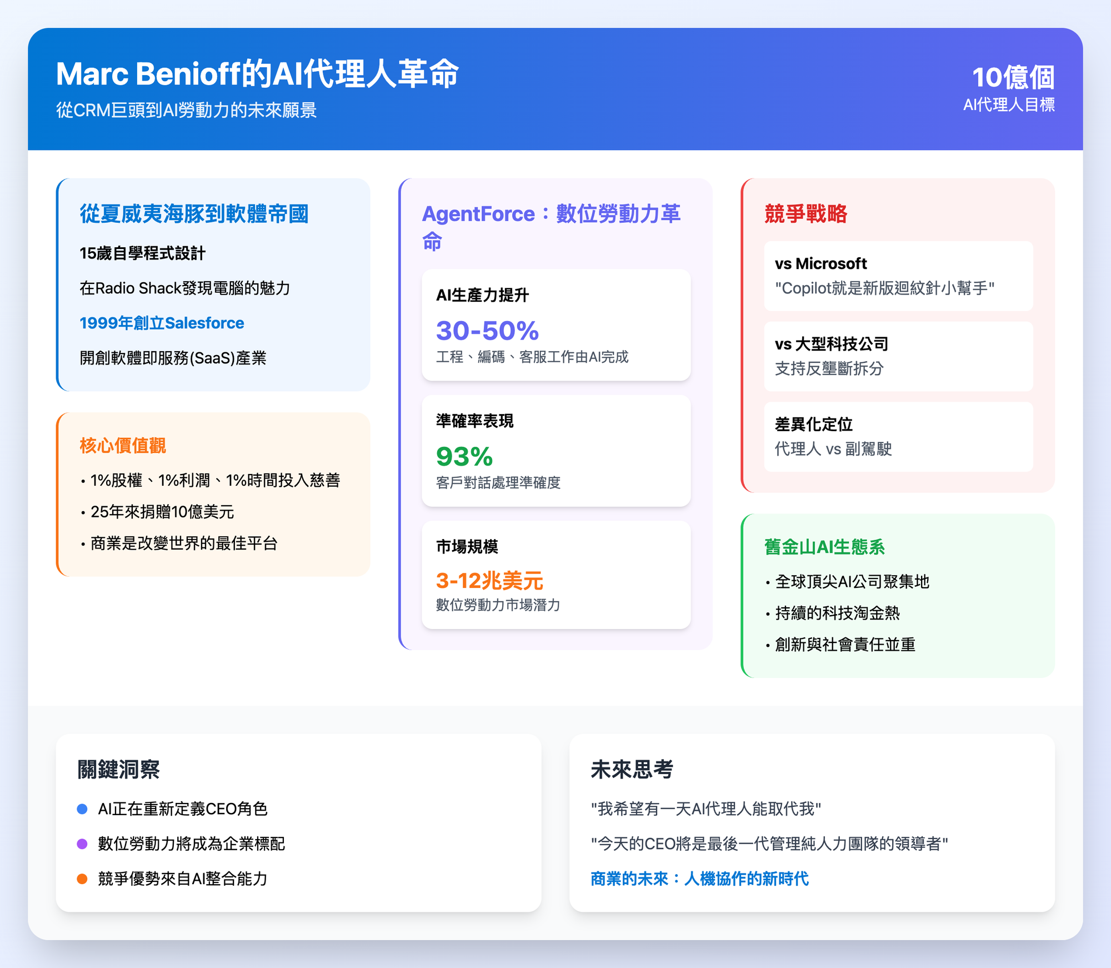
Task: Click the "10億個" figure in header
Action: click(1013, 77)
